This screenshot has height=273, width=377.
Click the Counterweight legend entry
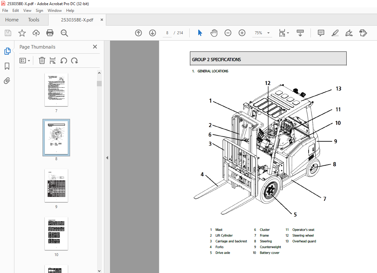pos(270,247)
